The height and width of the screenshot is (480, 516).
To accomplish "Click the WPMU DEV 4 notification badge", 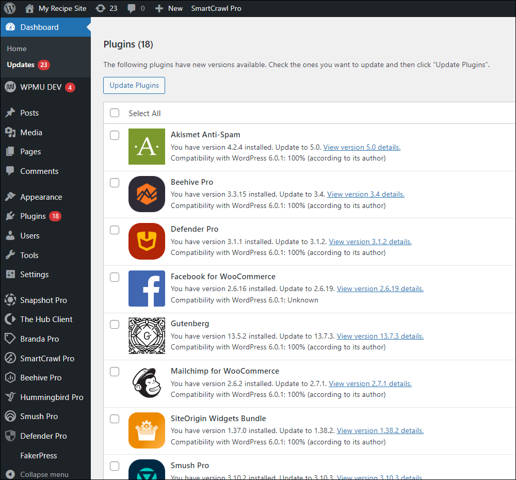I will [x=70, y=87].
